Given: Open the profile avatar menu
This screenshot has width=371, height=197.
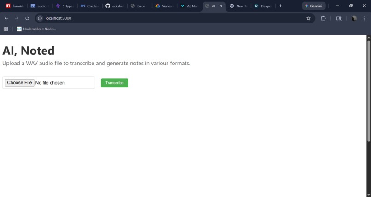Looking at the screenshot, I should pyautogui.click(x=354, y=18).
